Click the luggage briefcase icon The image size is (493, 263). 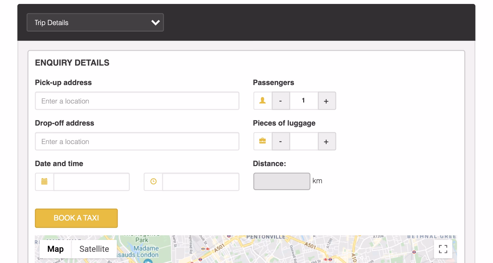pyautogui.click(x=262, y=141)
